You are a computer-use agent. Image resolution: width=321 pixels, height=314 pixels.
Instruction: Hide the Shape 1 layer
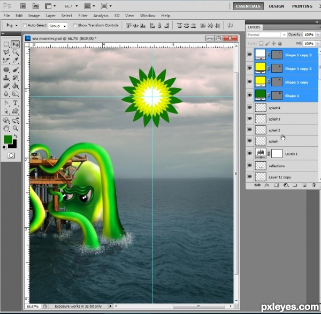pos(249,95)
